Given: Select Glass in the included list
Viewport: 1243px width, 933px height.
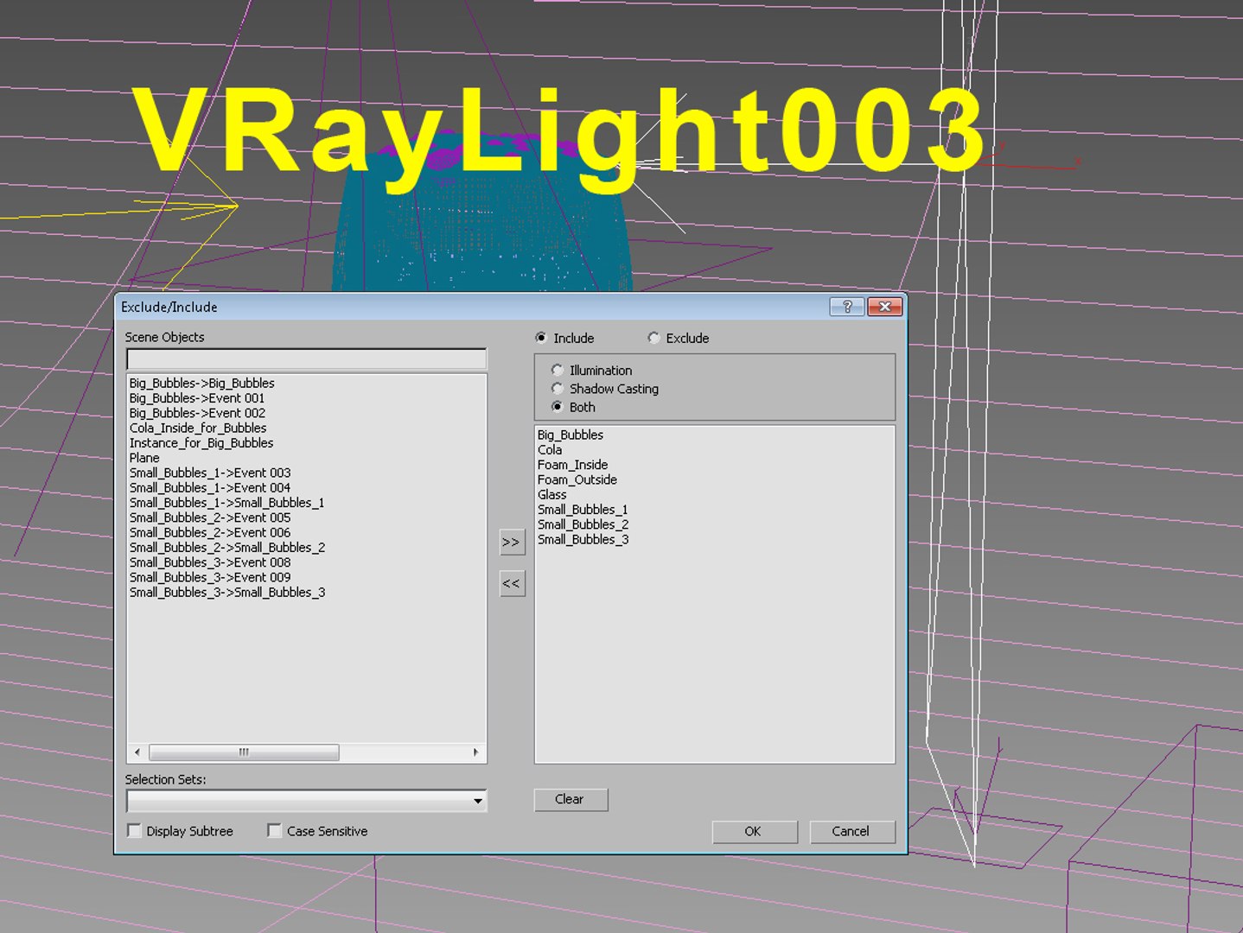Looking at the screenshot, I should (552, 495).
